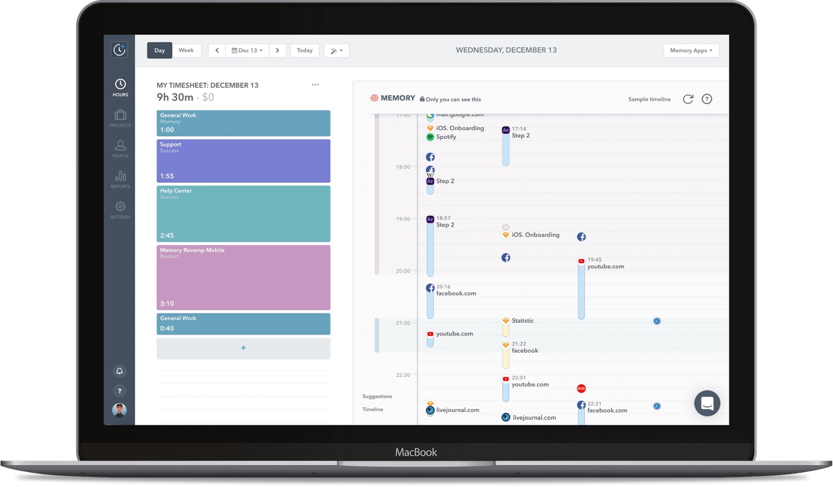
Task: Select the Day view tab
Action: [x=159, y=50]
